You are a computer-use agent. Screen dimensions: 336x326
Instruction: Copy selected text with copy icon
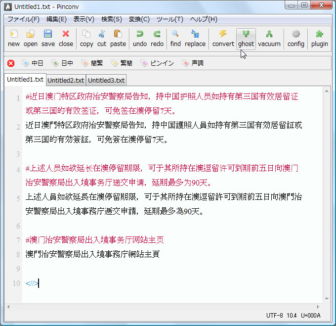86,39
